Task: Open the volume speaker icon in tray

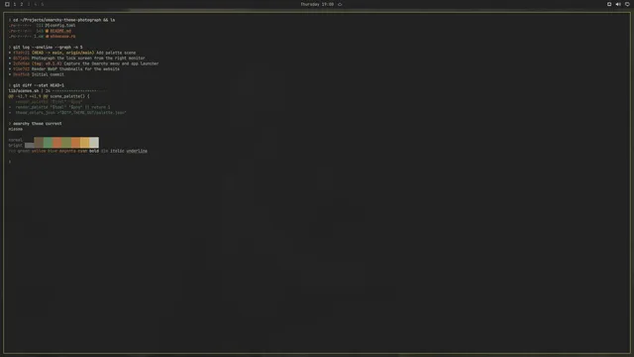Action: pyautogui.click(x=618, y=4)
